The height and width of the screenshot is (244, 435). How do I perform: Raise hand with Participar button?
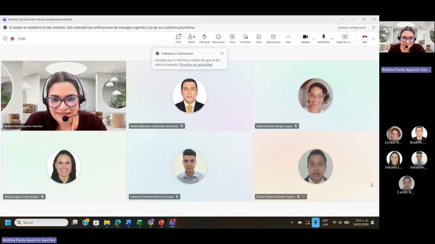[x=204, y=39]
